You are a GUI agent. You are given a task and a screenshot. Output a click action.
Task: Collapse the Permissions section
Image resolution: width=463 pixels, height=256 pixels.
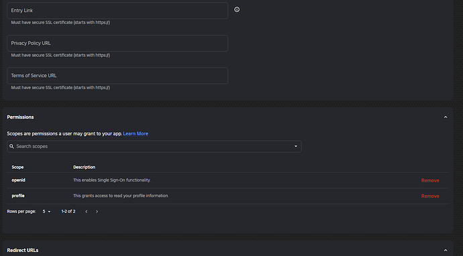[446, 117]
